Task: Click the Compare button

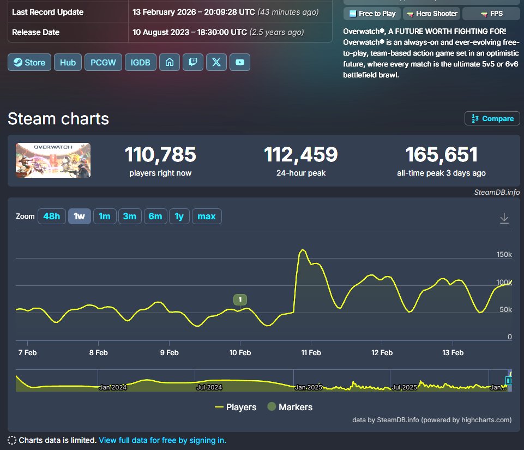Action: click(x=492, y=118)
